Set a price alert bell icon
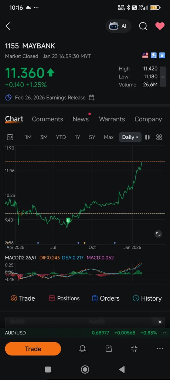 pos(82,349)
